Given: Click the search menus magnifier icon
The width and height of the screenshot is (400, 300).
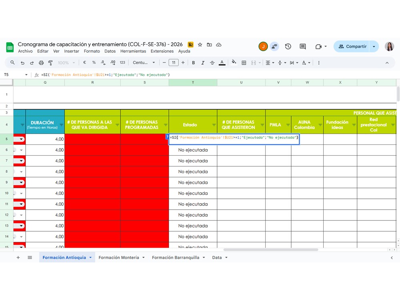Looking at the screenshot, I should [x=12, y=62].
